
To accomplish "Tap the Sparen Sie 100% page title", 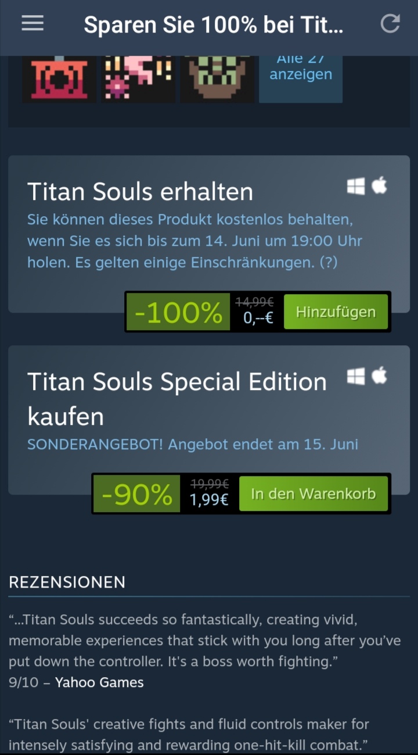I will (214, 24).
